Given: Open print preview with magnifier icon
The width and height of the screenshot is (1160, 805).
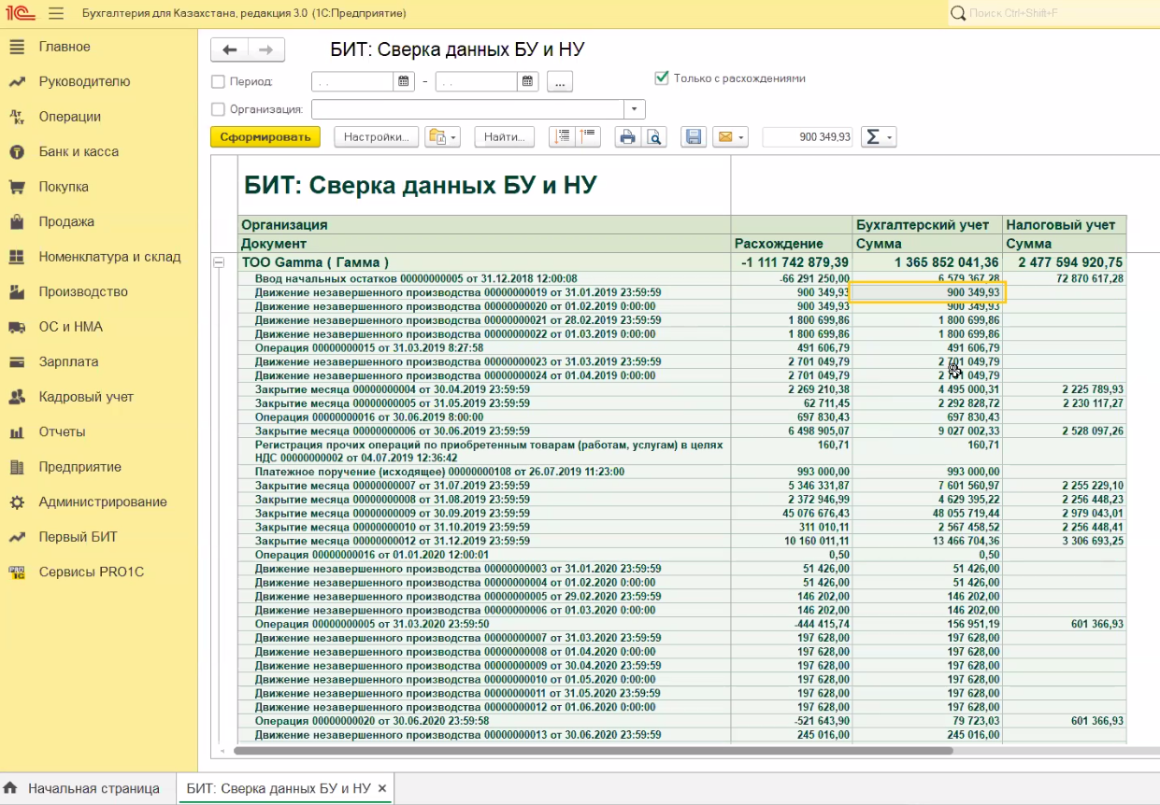Looking at the screenshot, I should [x=653, y=137].
